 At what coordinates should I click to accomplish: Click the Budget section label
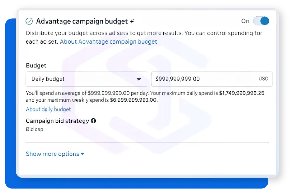(36, 65)
